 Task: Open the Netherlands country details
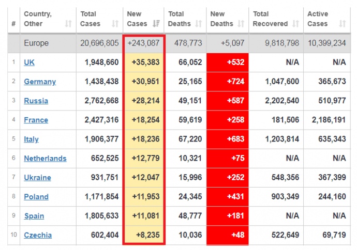(x=45, y=159)
